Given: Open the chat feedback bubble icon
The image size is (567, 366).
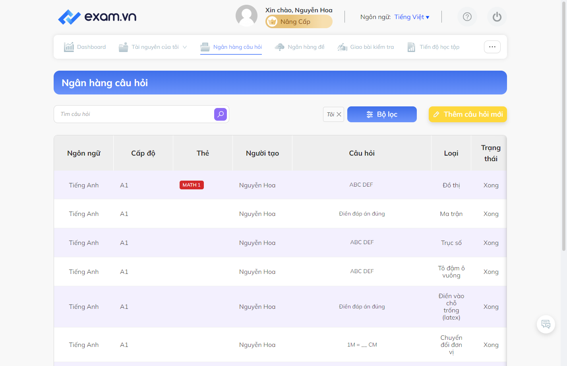Looking at the screenshot, I should pyautogui.click(x=546, y=324).
